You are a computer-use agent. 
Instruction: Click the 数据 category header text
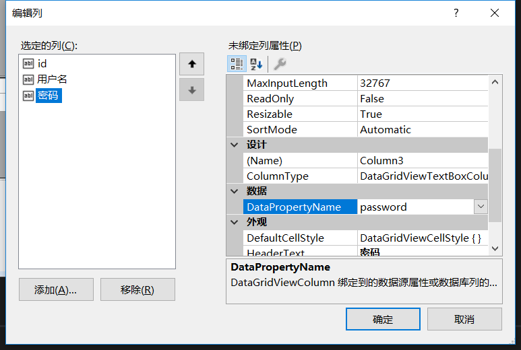pyautogui.click(x=256, y=191)
